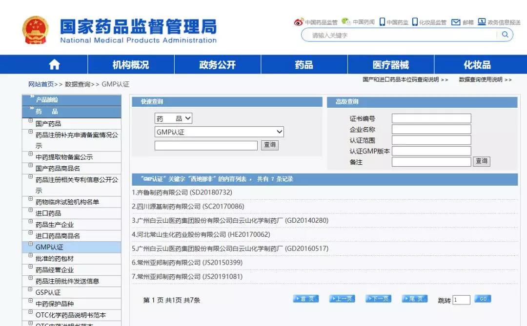Image resolution: width=527 pixels, height=326 pixels.
Task: Click the 尾页 last page button
Action: pos(414,299)
